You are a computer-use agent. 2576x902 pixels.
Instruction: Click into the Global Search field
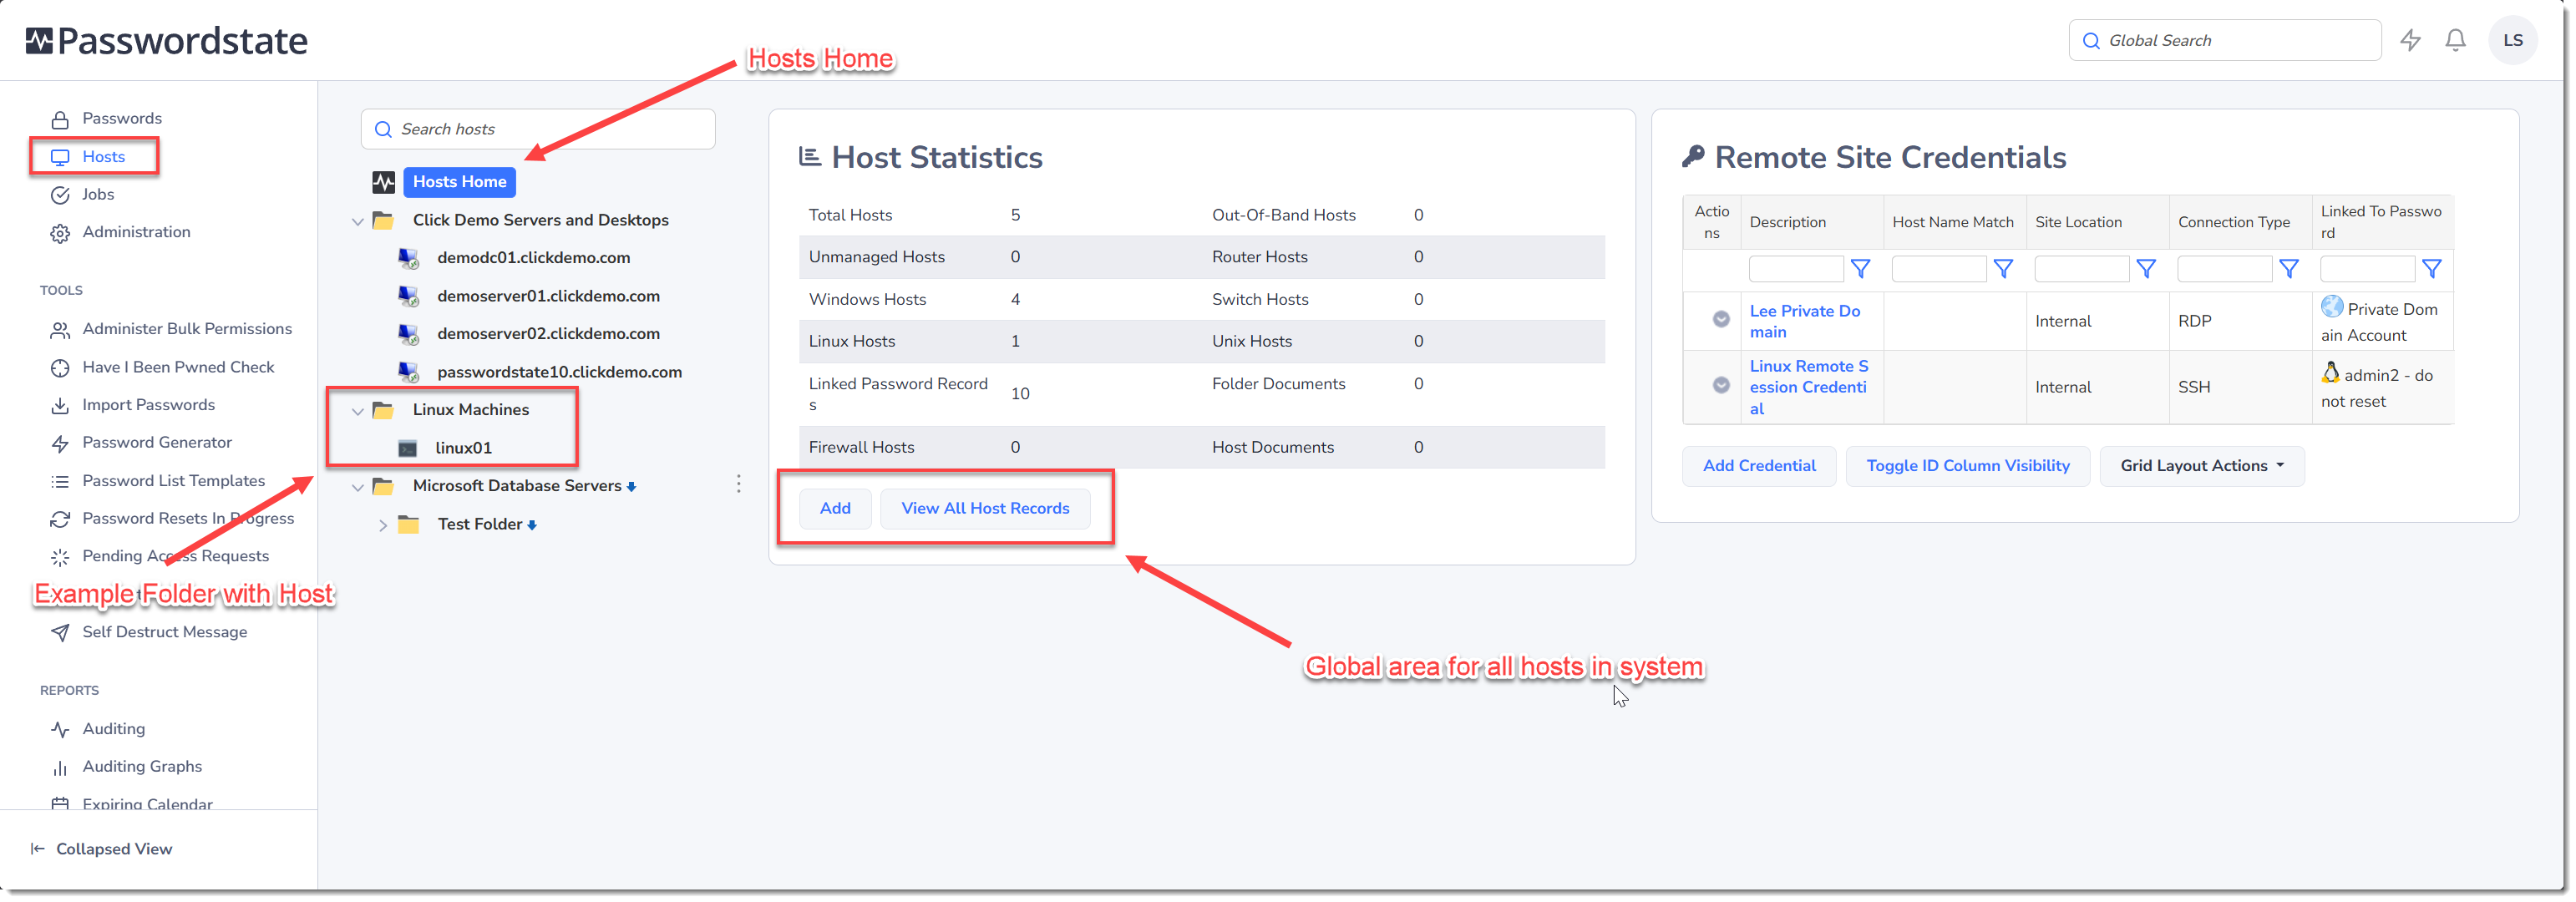[2224, 41]
